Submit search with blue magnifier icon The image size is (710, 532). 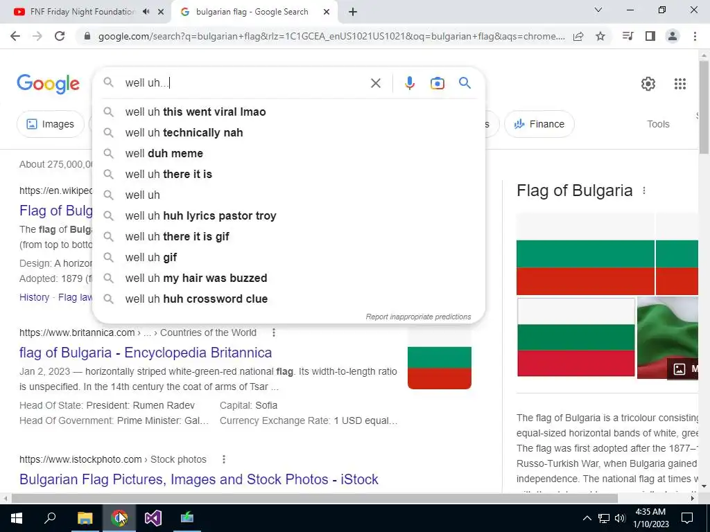tap(465, 83)
